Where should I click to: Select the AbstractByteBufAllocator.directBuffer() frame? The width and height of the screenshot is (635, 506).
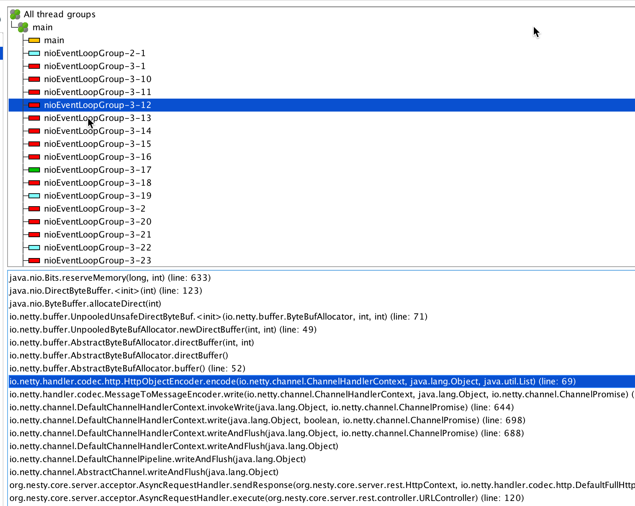pos(119,356)
